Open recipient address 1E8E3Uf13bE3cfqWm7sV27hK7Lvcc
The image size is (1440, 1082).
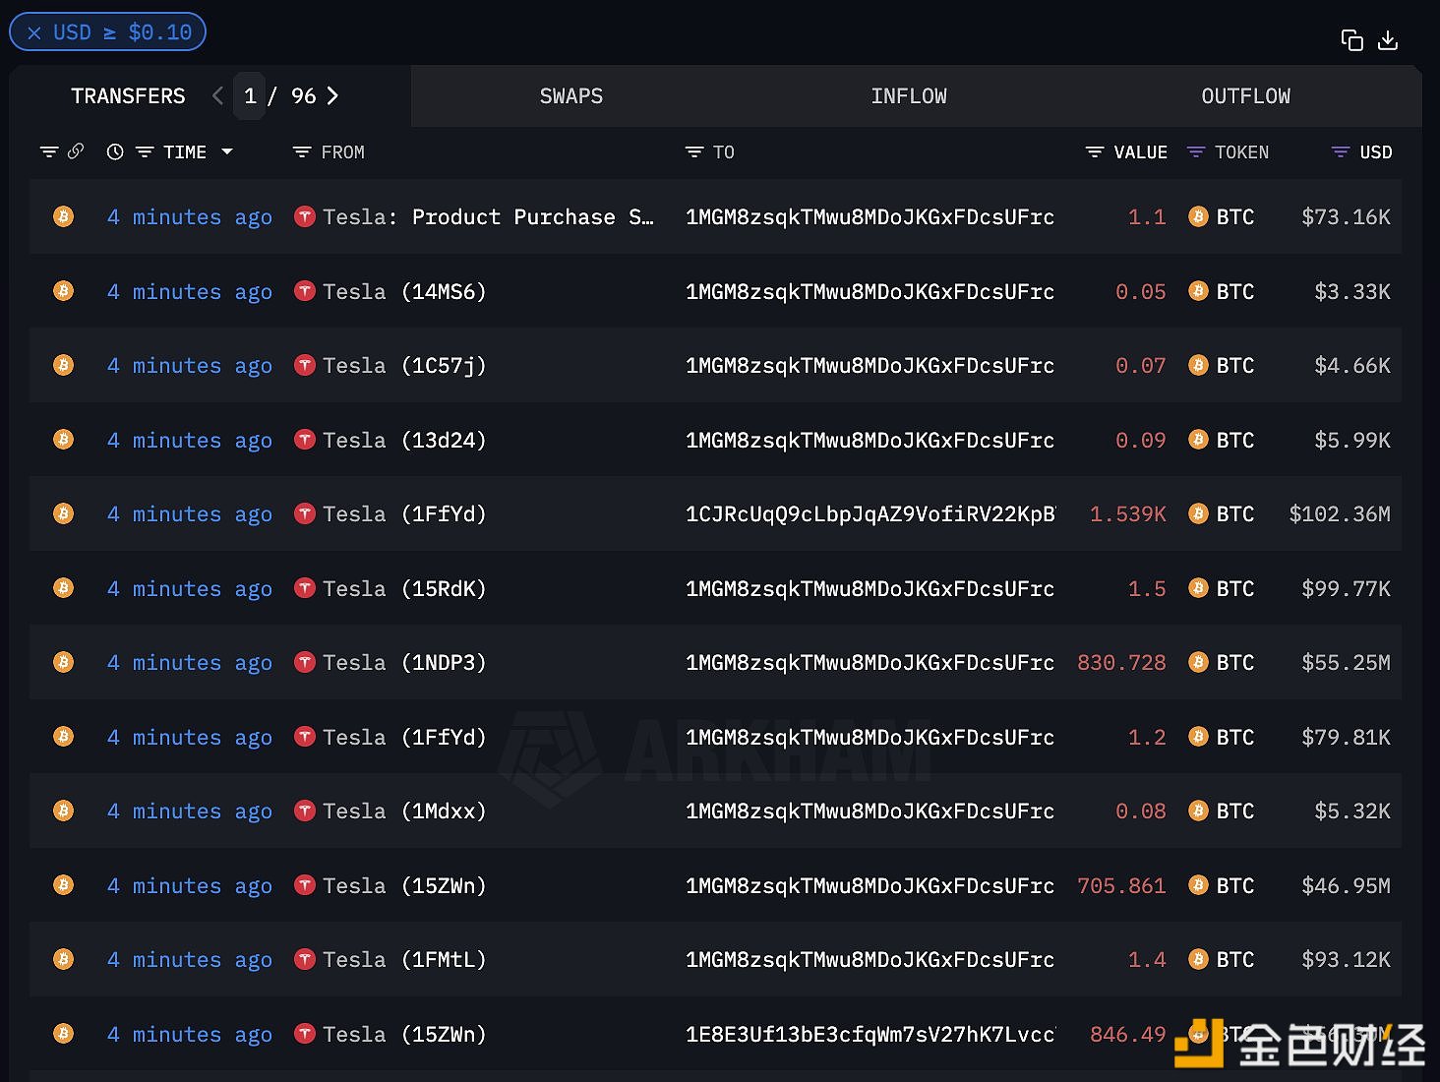click(x=870, y=1034)
